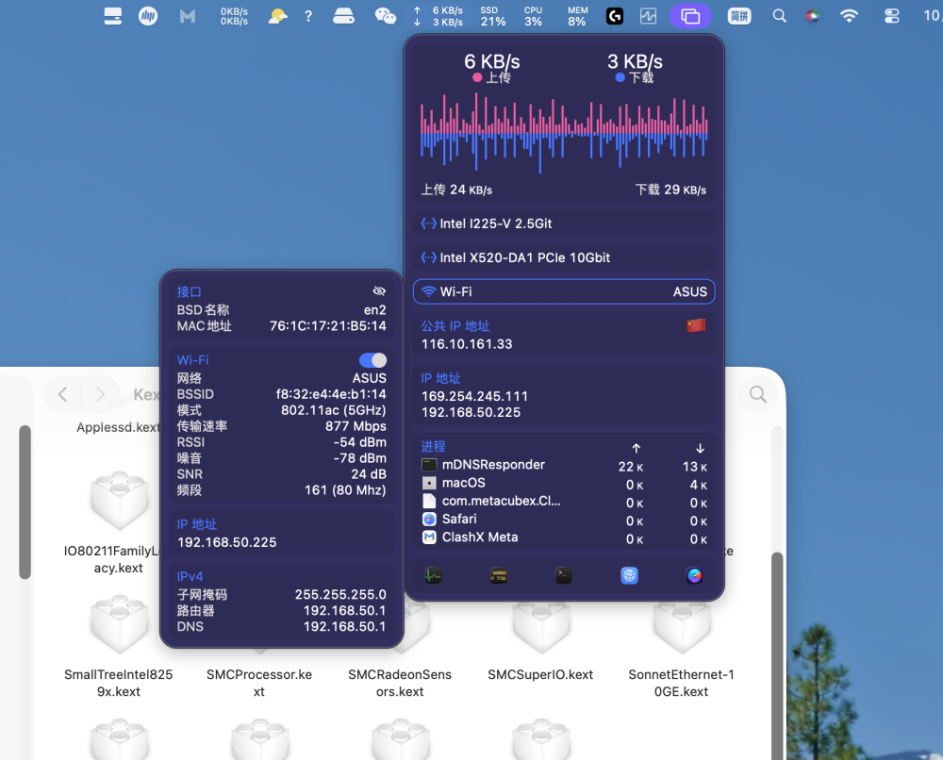Open the MEM 8% menu bar item
The image size is (943, 760).
pos(577,16)
